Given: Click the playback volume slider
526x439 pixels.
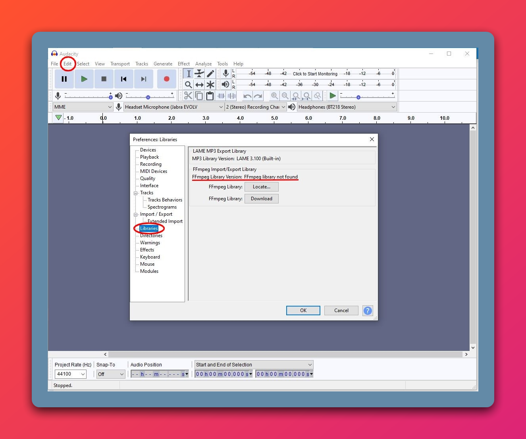Looking at the screenshot, I should 150,96.
